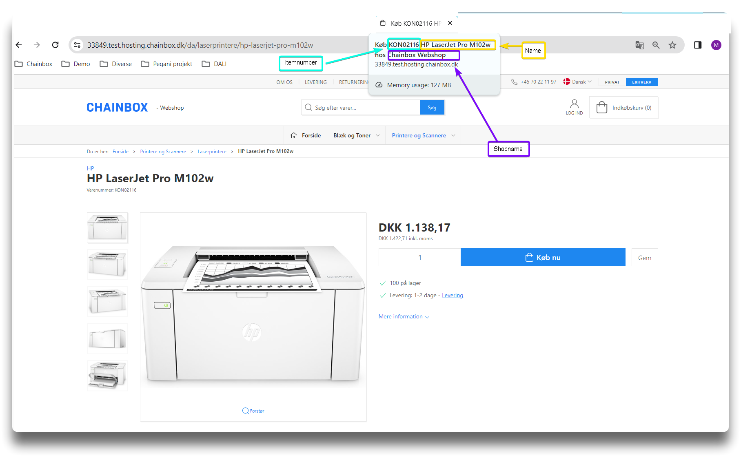Open the OM OS top link
The width and height of the screenshot is (741, 457).
[x=284, y=82]
